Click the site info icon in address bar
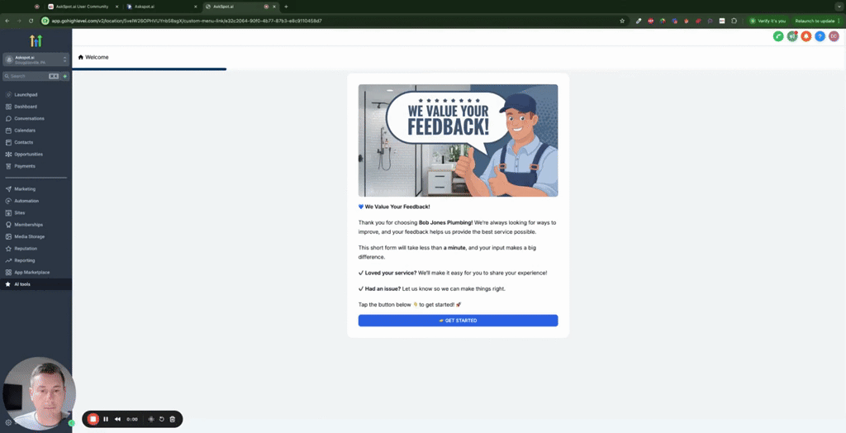Viewport: 846px width, 433px height. tap(45, 21)
